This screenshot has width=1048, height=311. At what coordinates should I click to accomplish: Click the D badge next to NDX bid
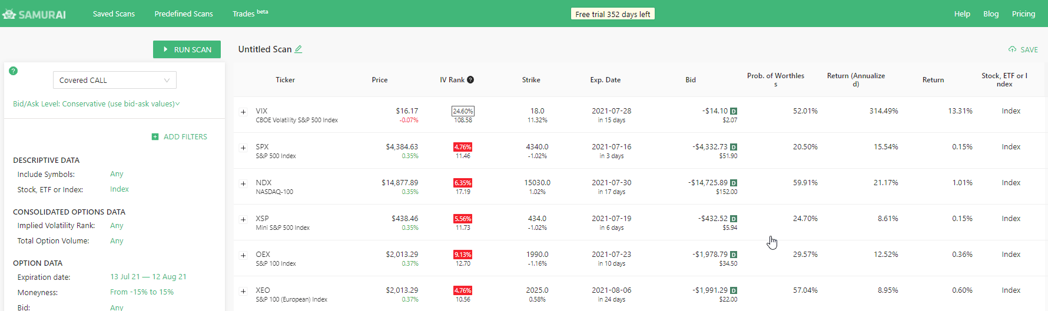point(734,183)
